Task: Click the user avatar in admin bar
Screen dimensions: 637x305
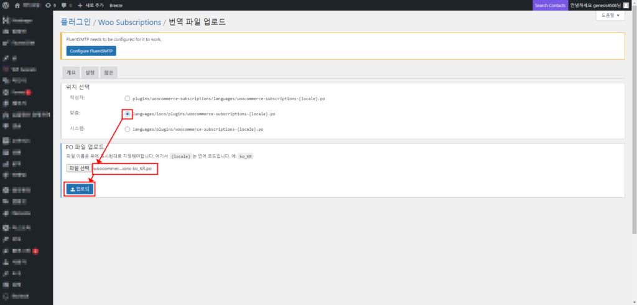Action: (626, 5)
